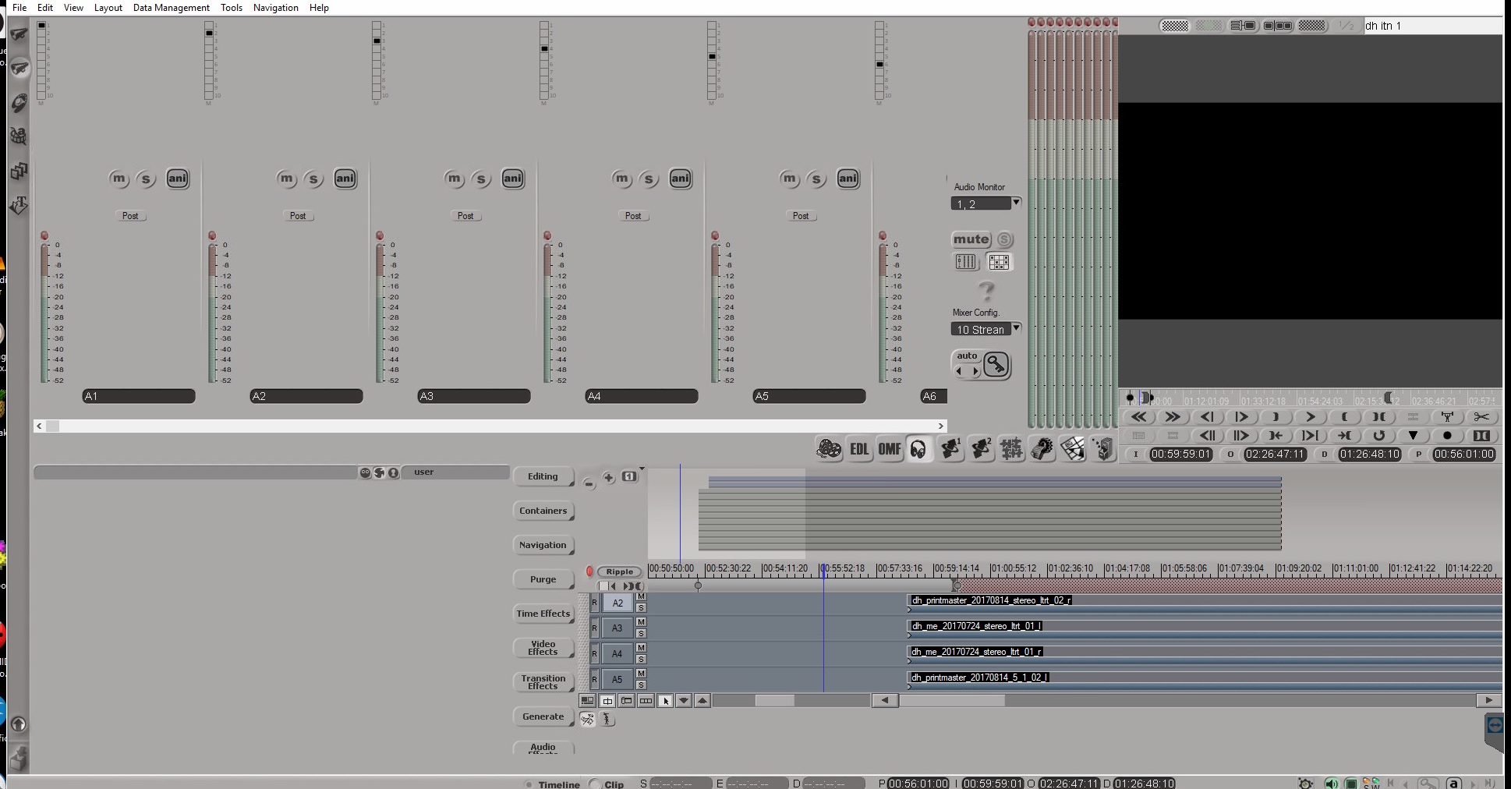This screenshot has width=1511, height=789.
Task: Open the headphones audio mixer icon
Action: click(919, 449)
